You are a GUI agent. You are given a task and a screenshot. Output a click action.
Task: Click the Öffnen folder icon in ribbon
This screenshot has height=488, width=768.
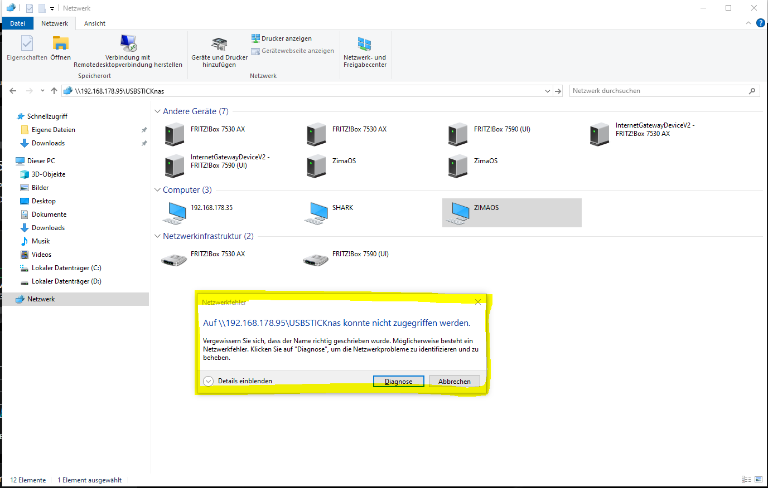click(60, 48)
